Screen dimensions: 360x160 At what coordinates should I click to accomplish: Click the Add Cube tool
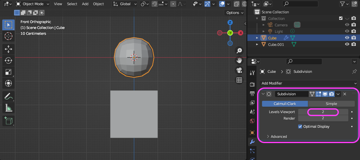pyautogui.click(x=8, y=121)
